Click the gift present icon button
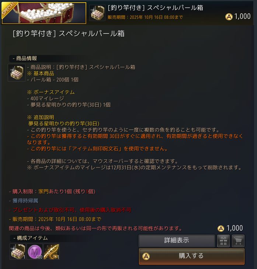This screenshot has width=257, height=269. pos(223,241)
